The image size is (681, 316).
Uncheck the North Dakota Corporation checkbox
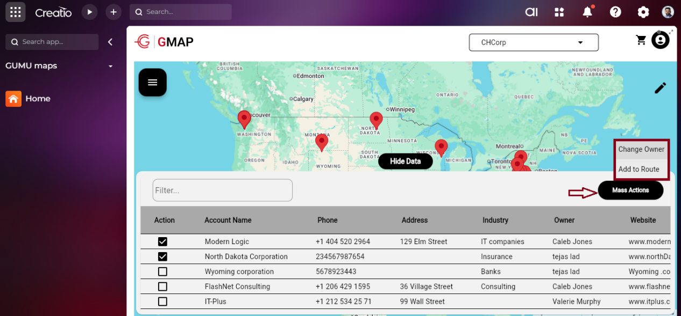[162, 256]
